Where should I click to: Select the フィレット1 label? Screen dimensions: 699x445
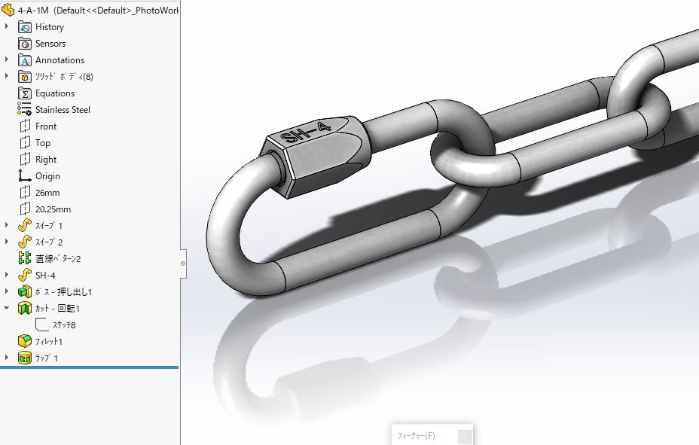49,342
